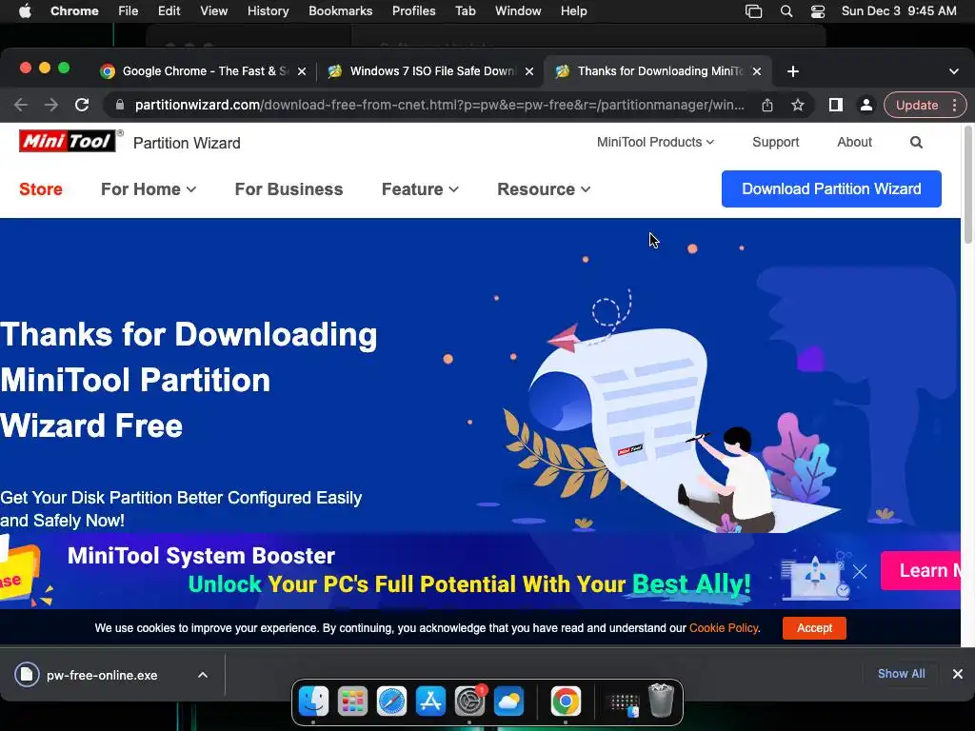The height and width of the screenshot is (731, 975).
Task: Close the Windows 7 ISO tab
Action: [529, 71]
